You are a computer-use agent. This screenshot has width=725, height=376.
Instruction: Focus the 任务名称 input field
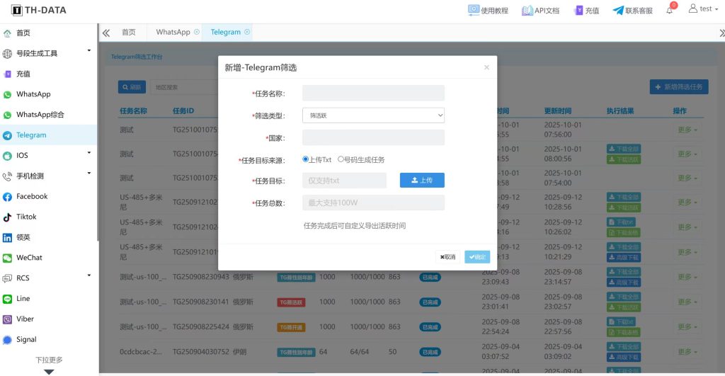click(x=373, y=93)
